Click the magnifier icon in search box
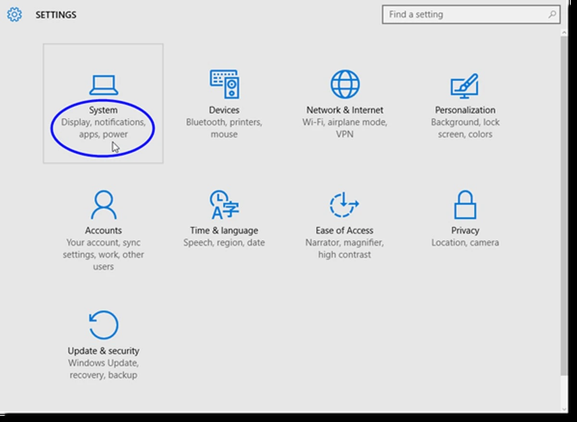 pyautogui.click(x=552, y=15)
